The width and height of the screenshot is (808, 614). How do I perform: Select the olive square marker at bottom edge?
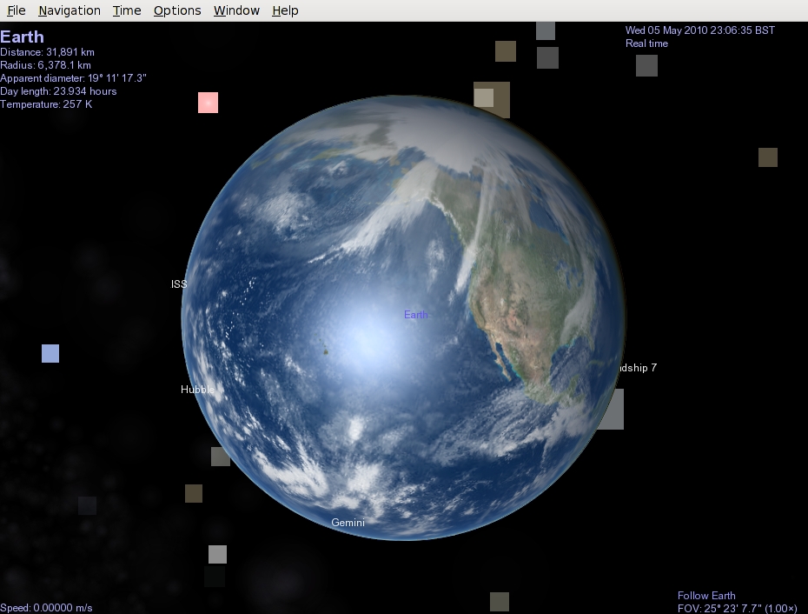coord(499,602)
